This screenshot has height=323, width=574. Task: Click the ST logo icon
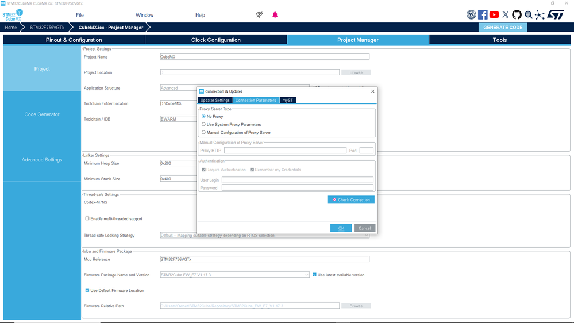[x=556, y=14]
